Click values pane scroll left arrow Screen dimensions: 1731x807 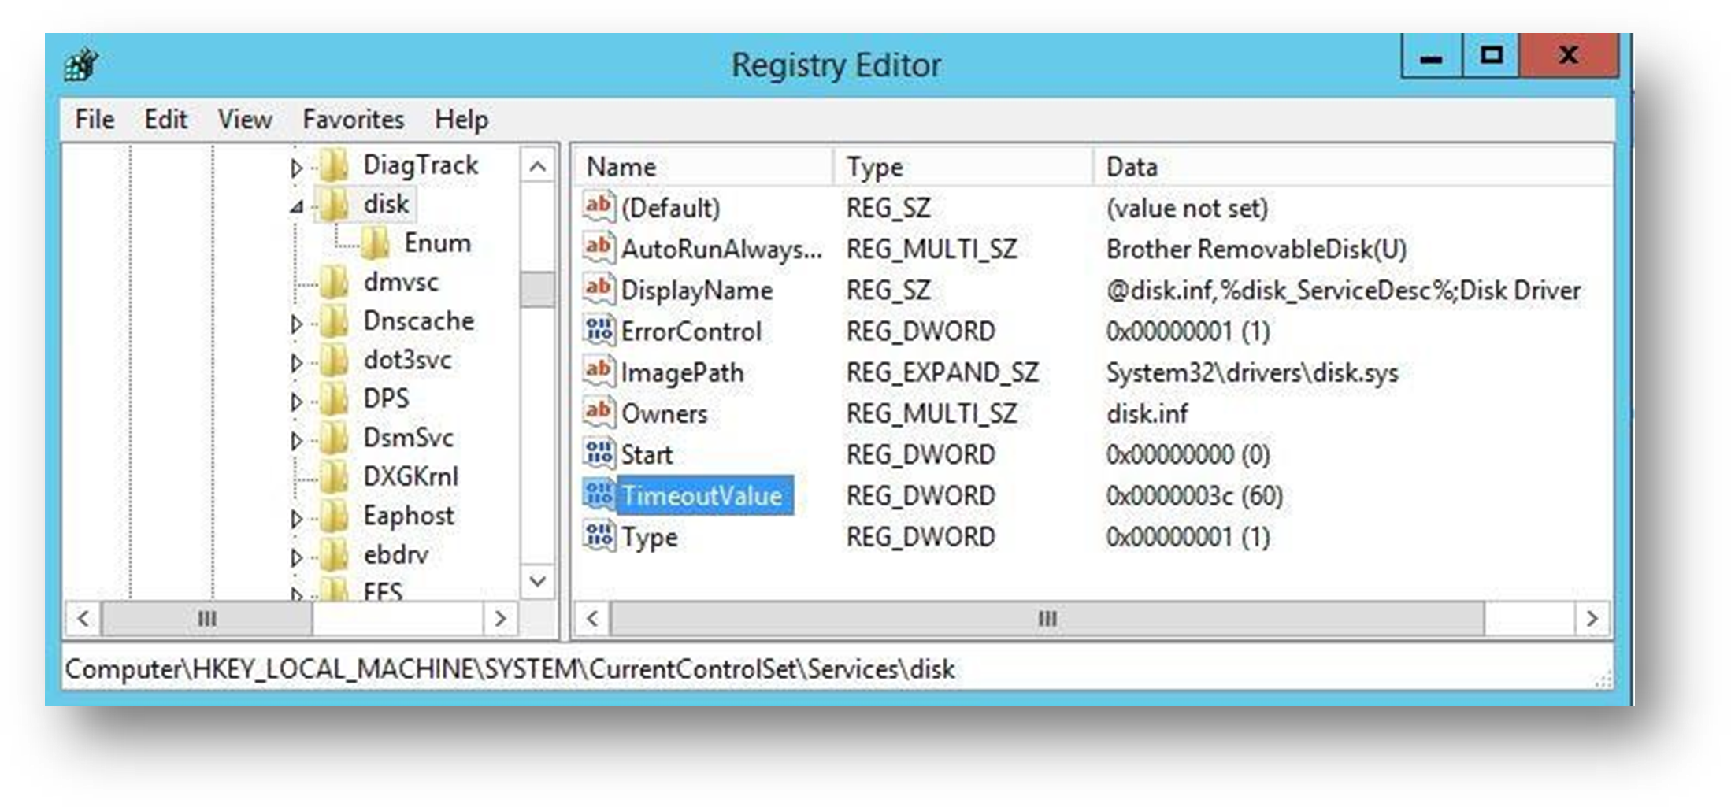(x=593, y=619)
